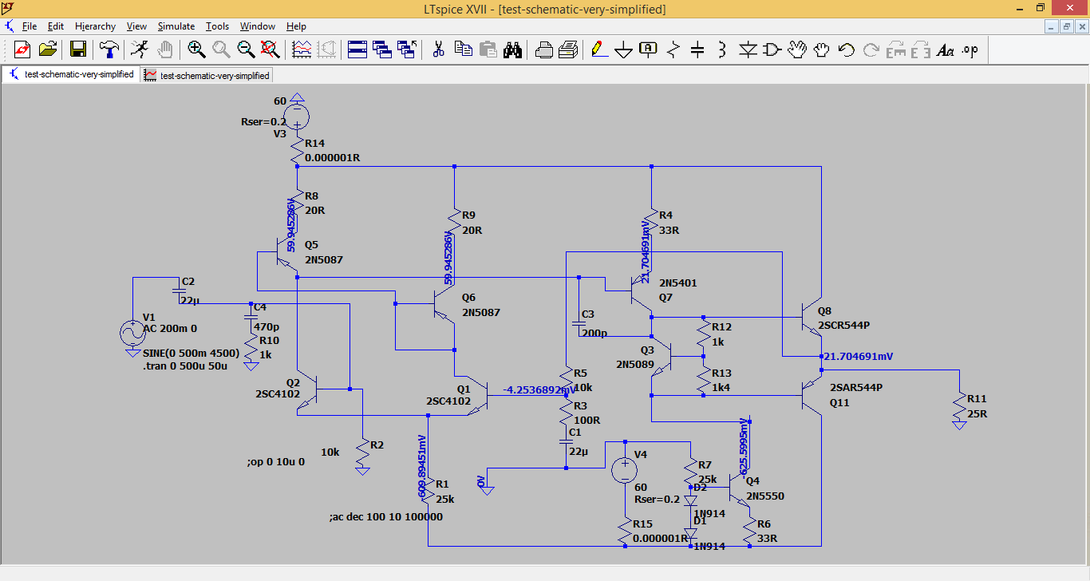The width and height of the screenshot is (1090, 581).
Task: Open Control Panel hammer icon
Action: (x=109, y=49)
